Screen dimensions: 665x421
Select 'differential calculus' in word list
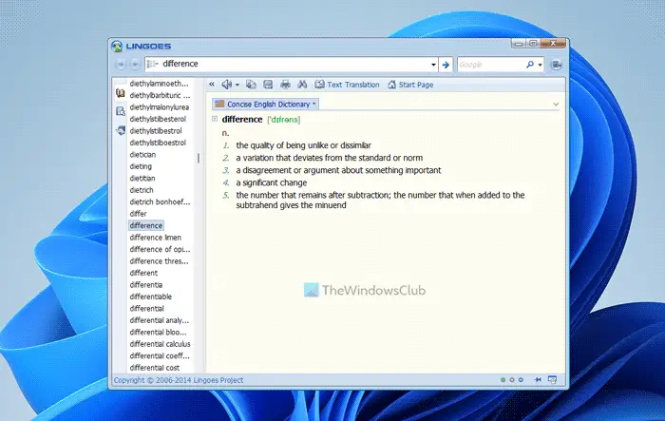[160, 344]
